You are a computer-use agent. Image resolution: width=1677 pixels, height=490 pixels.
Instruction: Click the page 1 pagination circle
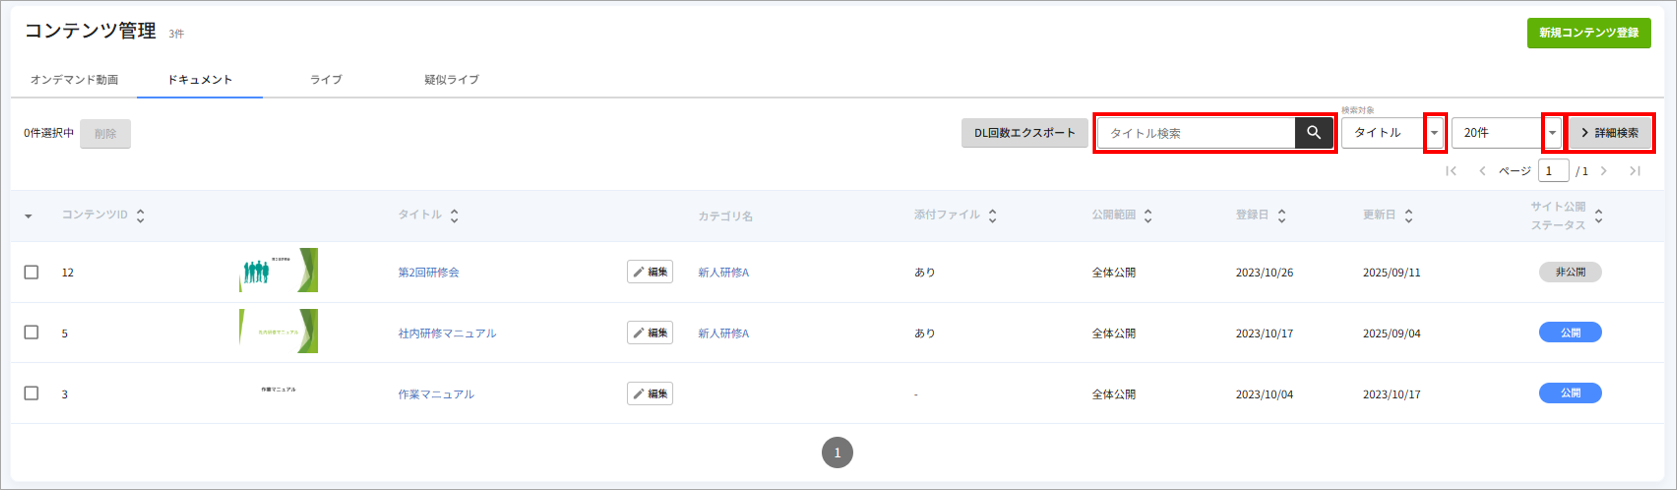[837, 452]
